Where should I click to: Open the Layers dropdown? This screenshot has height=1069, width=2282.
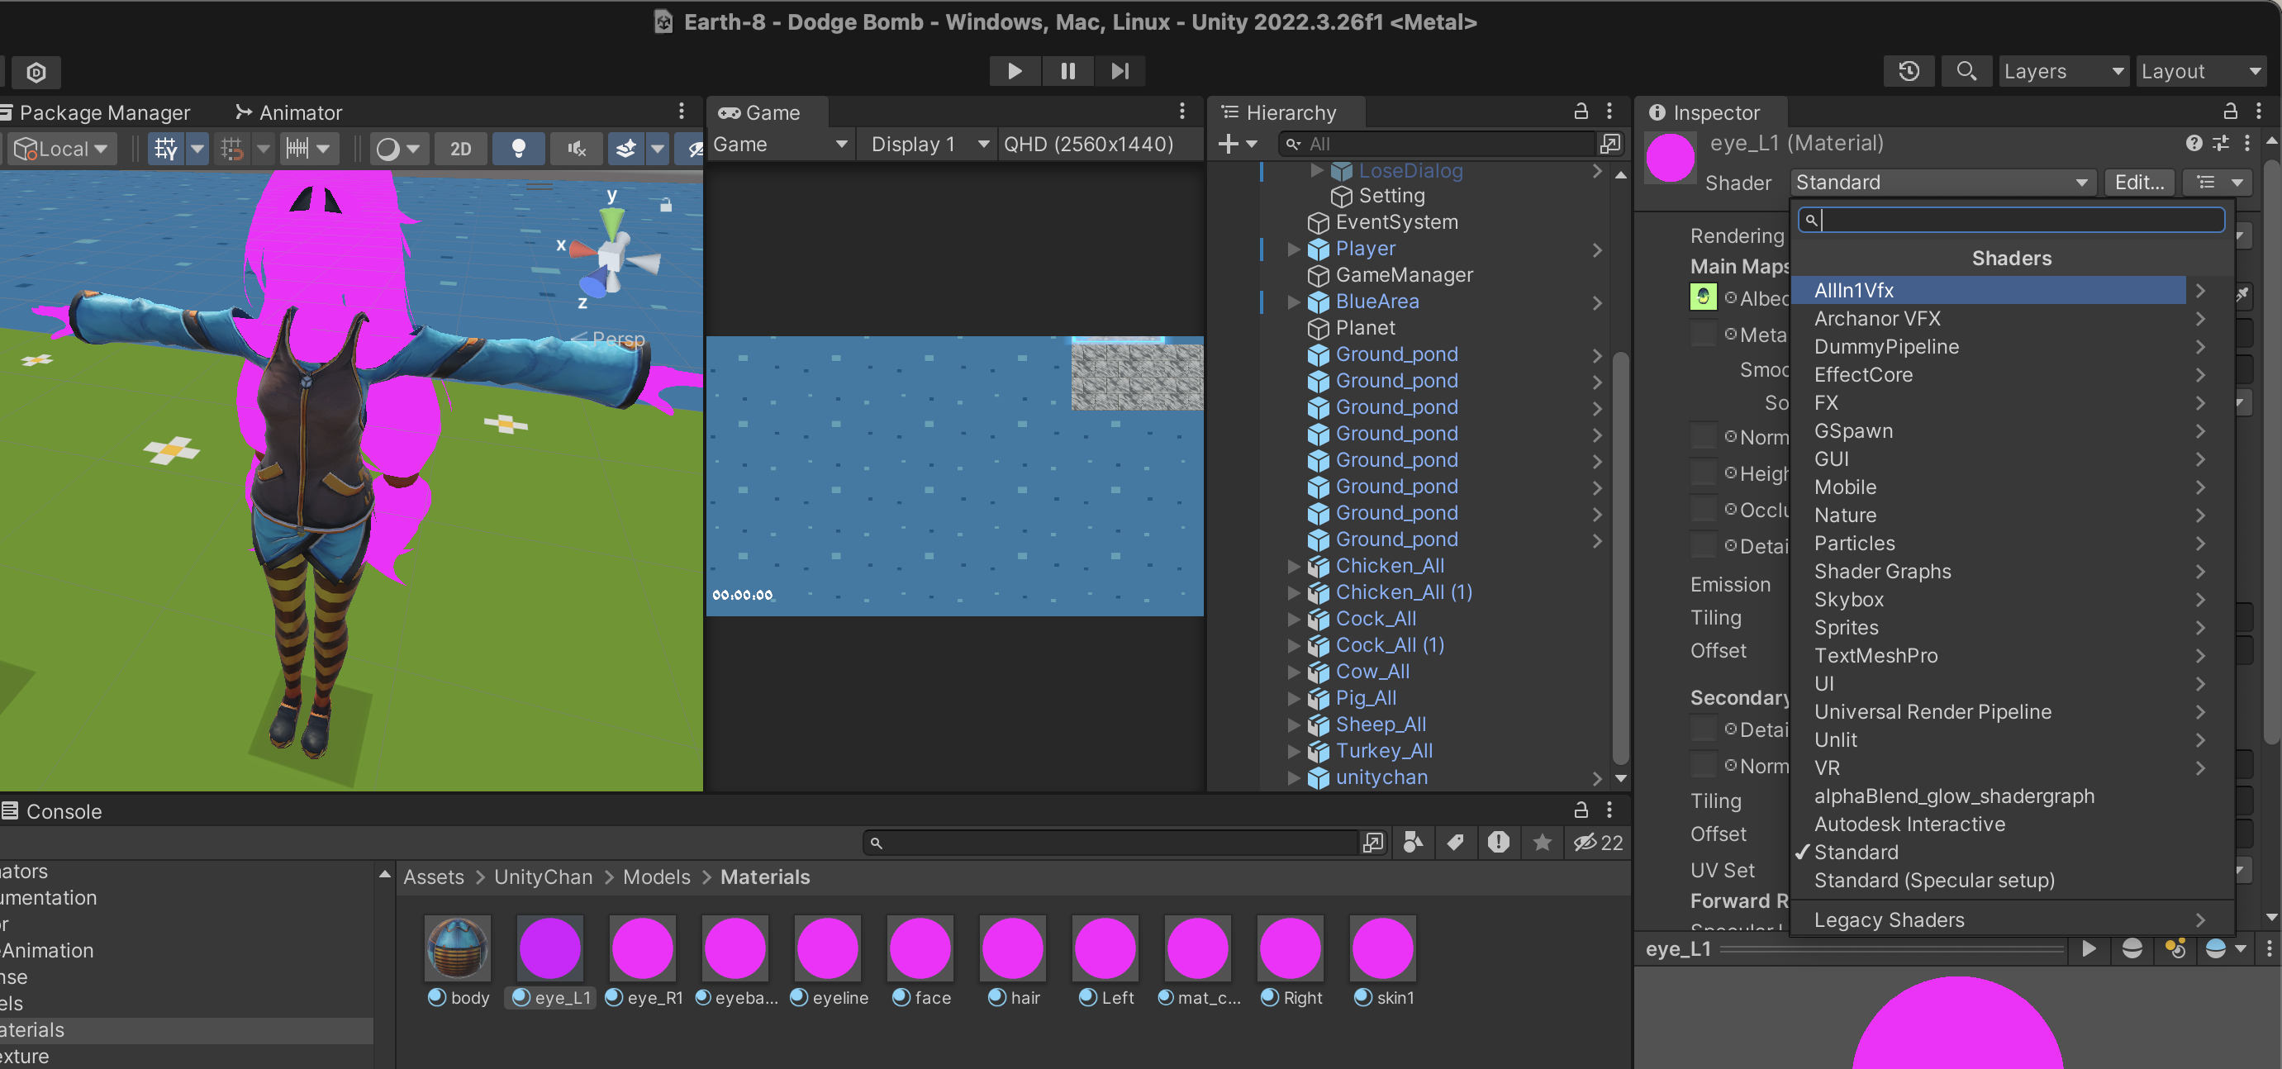click(2061, 71)
